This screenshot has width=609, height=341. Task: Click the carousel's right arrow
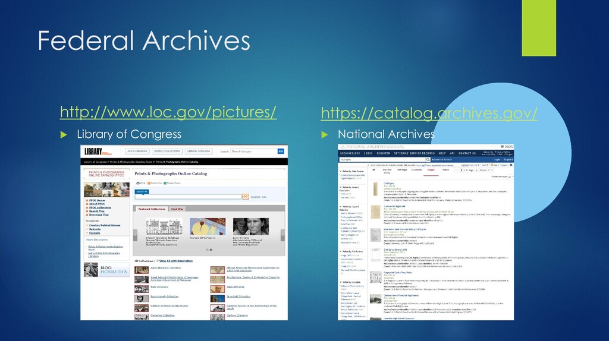pyautogui.click(x=282, y=234)
